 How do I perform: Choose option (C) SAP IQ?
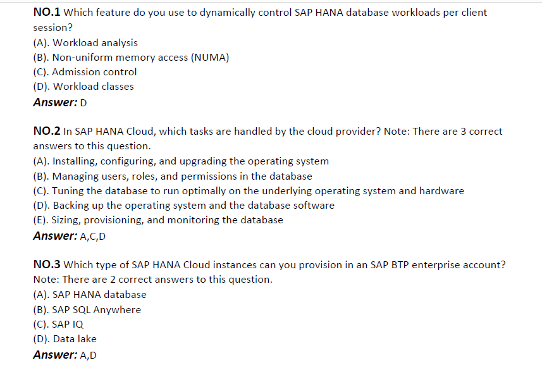coord(58,325)
